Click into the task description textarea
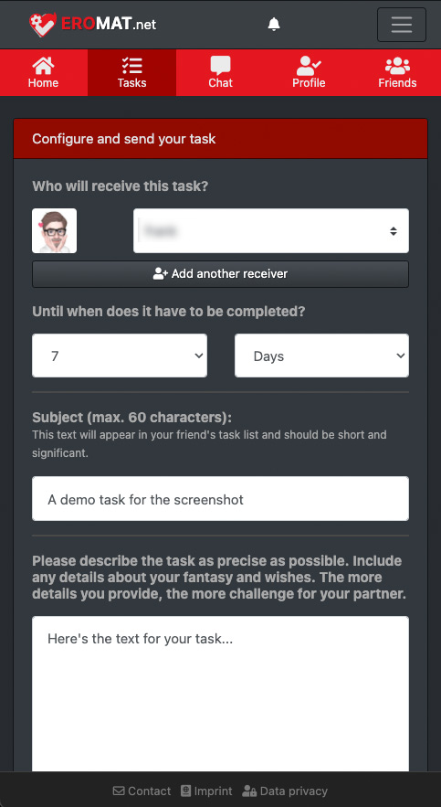 221,694
